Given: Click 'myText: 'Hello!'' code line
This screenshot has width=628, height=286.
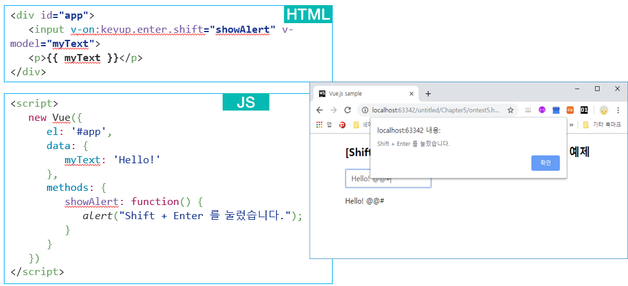Looking at the screenshot, I should click(x=113, y=160).
